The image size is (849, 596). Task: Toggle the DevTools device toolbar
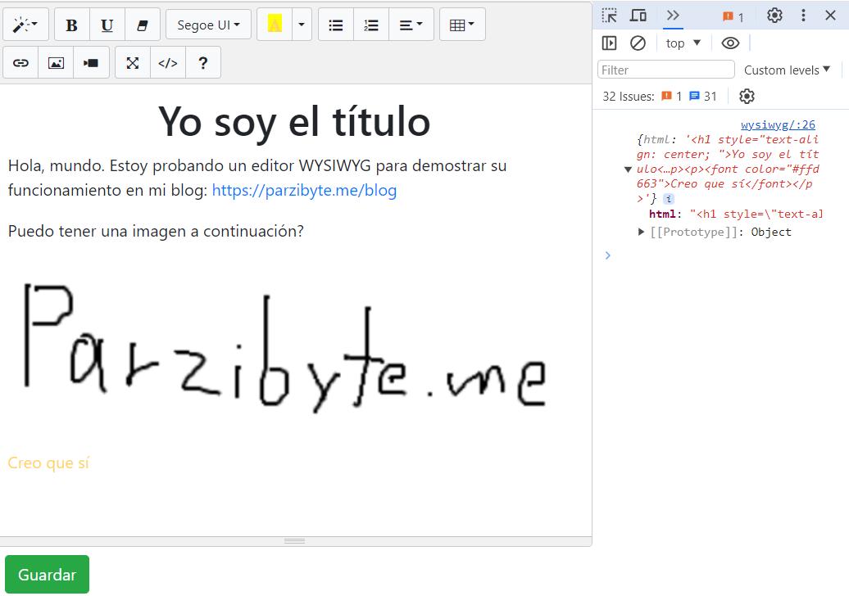point(638,15)
